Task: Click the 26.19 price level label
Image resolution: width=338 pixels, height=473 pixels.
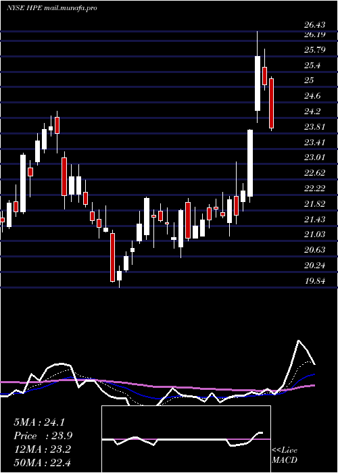Action: coord(315,34)
